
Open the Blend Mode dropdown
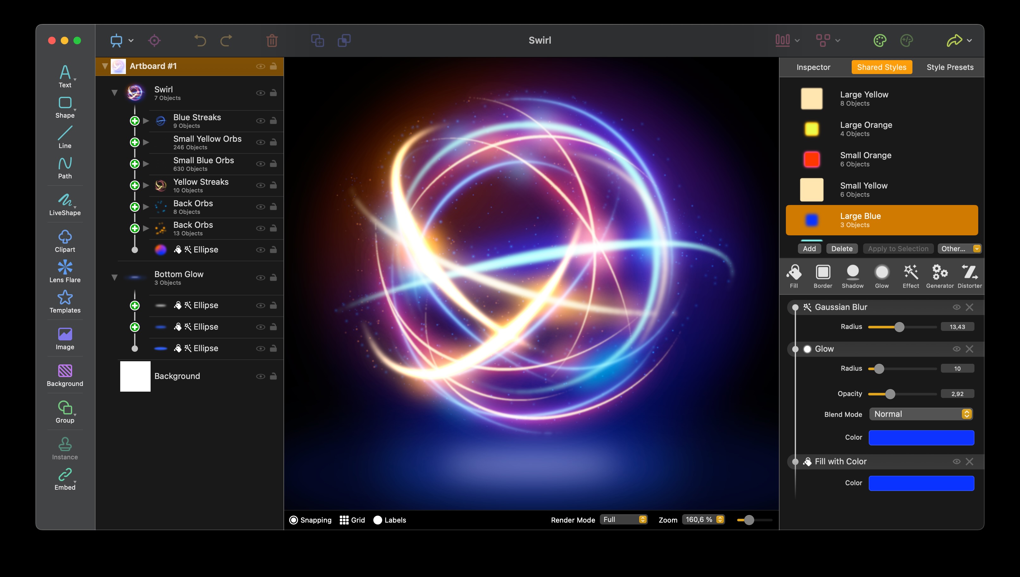(921, 414)
